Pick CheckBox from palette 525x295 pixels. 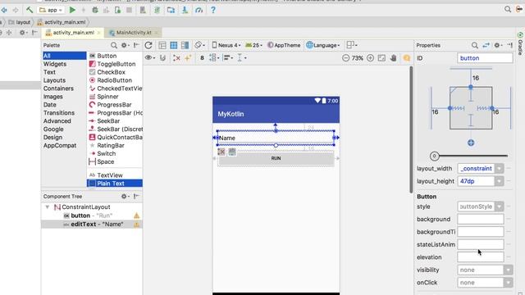[x=111, y=72]
